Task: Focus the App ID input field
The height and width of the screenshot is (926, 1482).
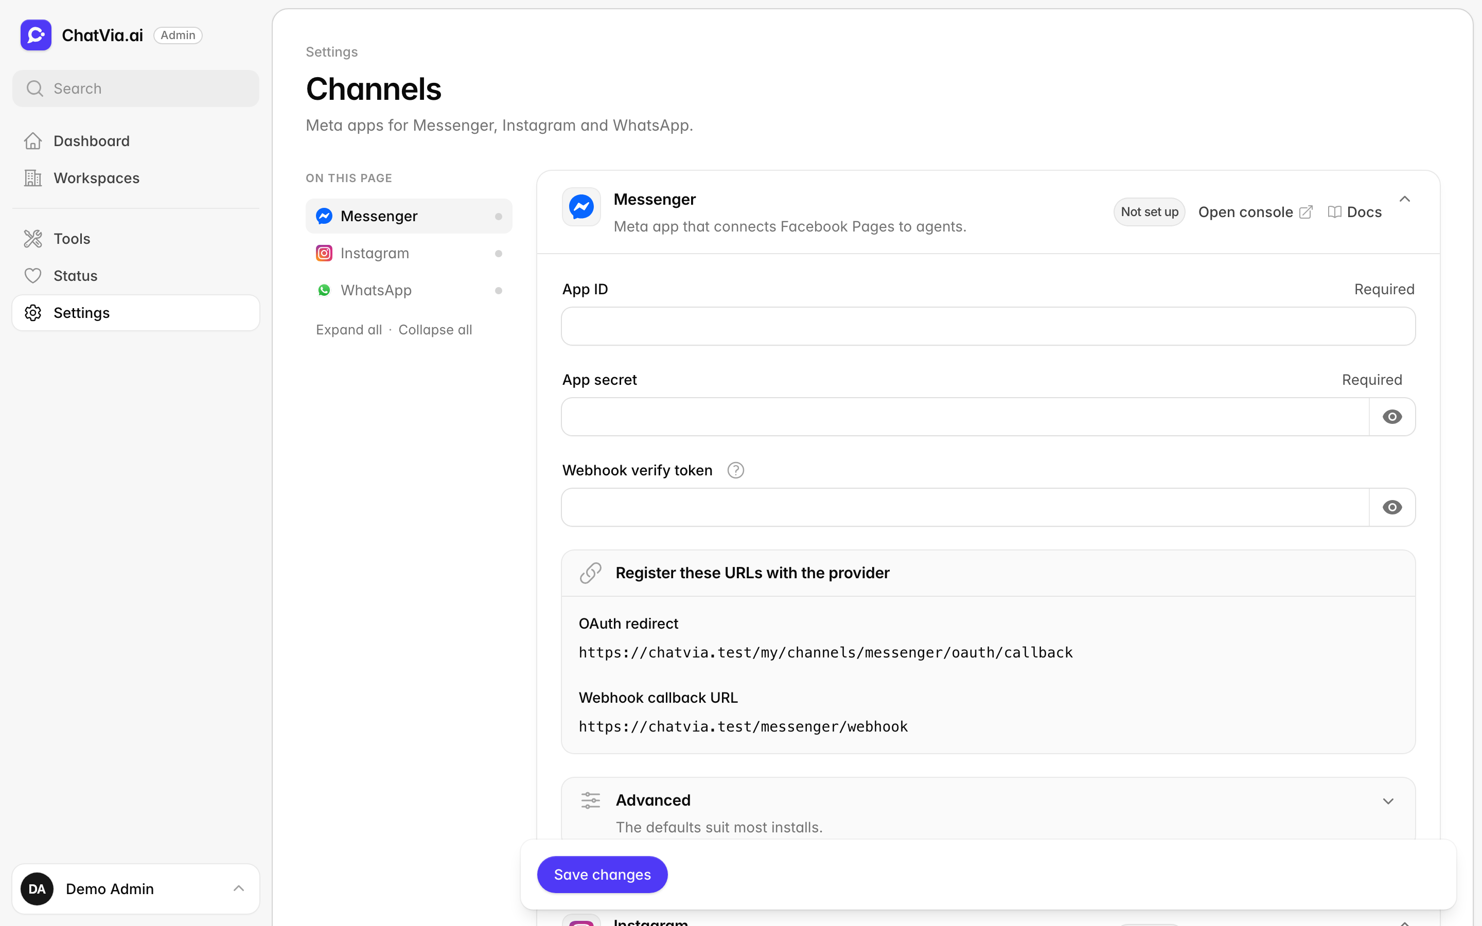Action: pos(989,327)
